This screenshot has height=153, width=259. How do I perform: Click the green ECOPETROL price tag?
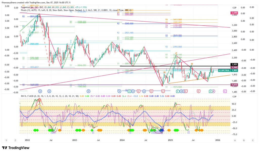tap(224, 70)
